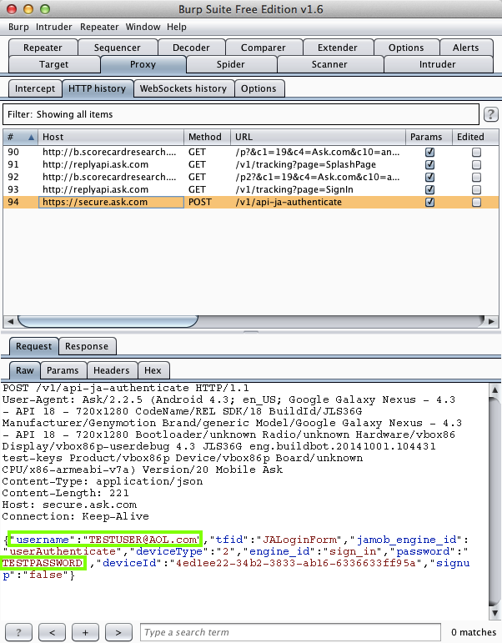Image resolution: width=502 pixels, height=643 pixels.
Task: Select the Raw view tab
Action: pyautogui.click(x=25, y=370)
